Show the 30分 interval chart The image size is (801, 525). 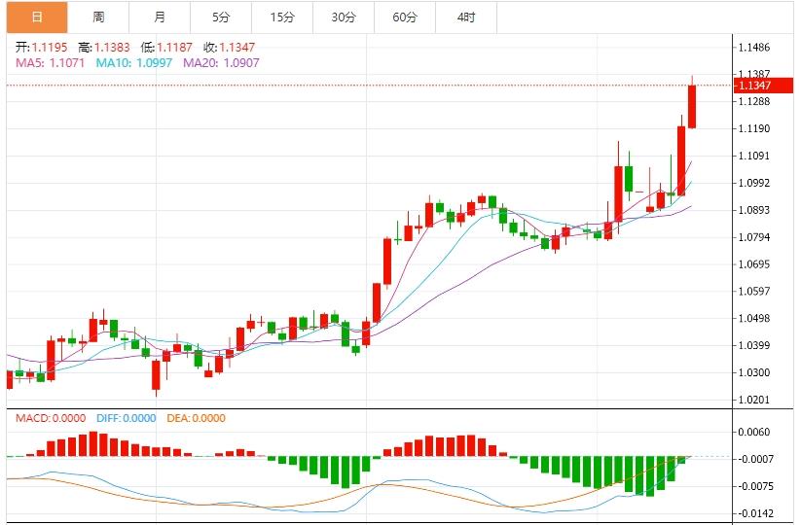(344, 17)
